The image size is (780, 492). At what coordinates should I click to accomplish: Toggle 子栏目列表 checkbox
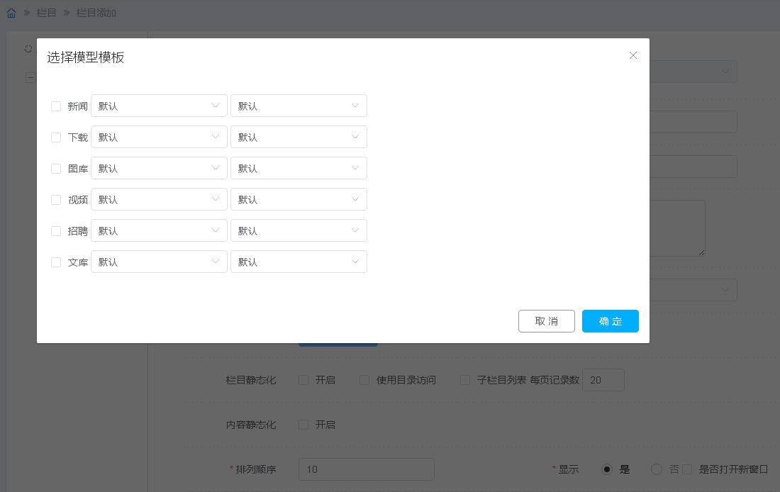[x=465, y=380]
